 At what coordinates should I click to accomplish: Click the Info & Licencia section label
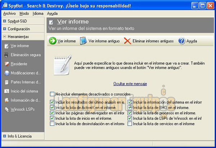coord(19,136)
